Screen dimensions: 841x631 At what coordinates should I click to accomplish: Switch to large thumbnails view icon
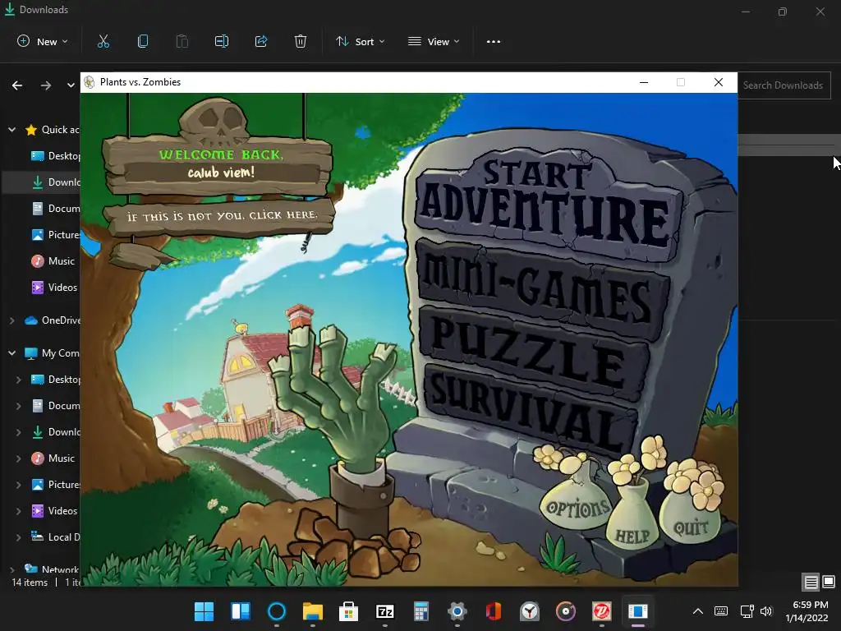[829, 582]
